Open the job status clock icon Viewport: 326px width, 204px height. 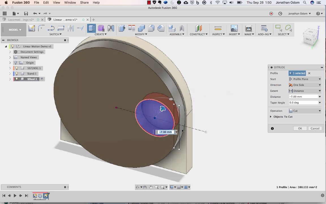[x=280, y=14]
